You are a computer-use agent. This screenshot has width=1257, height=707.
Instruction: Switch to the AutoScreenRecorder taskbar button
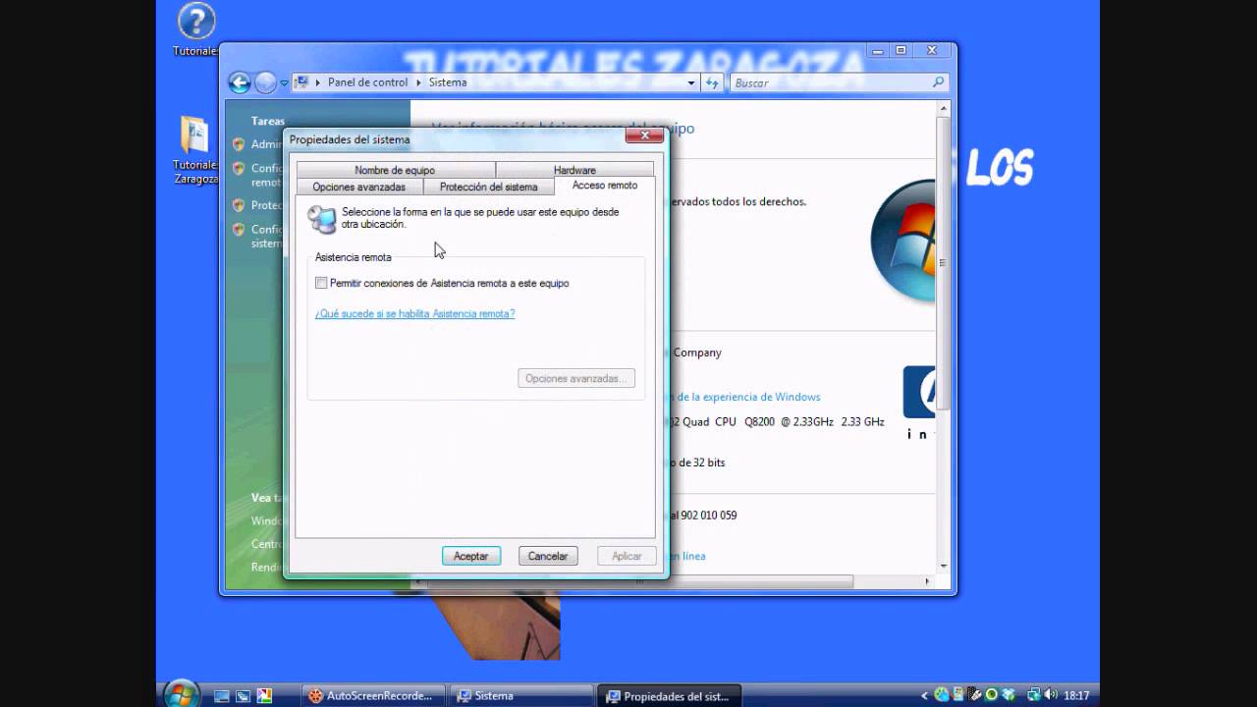tap(374, 696)
